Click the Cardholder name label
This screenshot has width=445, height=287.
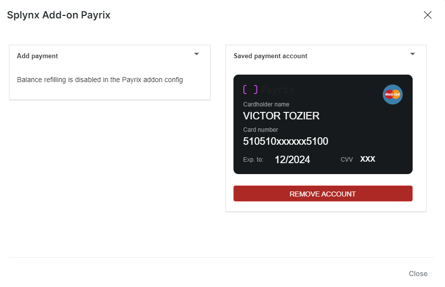click(266, 104)
